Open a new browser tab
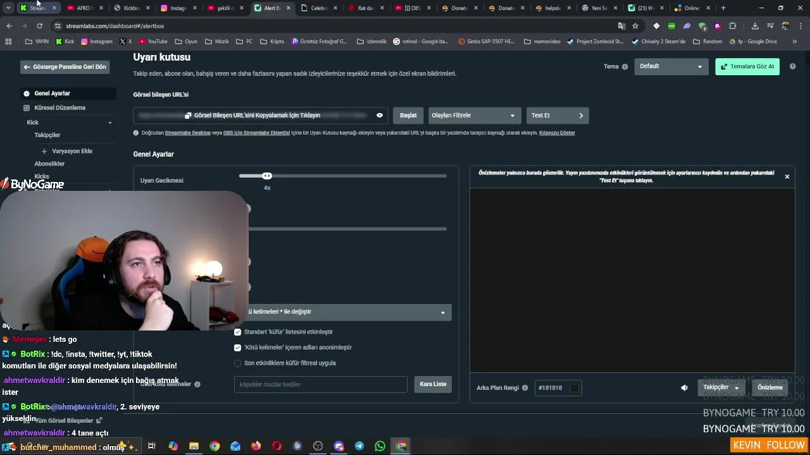The height and width of the screenshot is (455, 810). [723, 8]
